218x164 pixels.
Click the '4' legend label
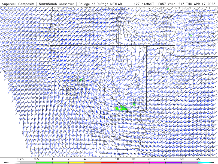pyautogui.click(x=85, y=159)
